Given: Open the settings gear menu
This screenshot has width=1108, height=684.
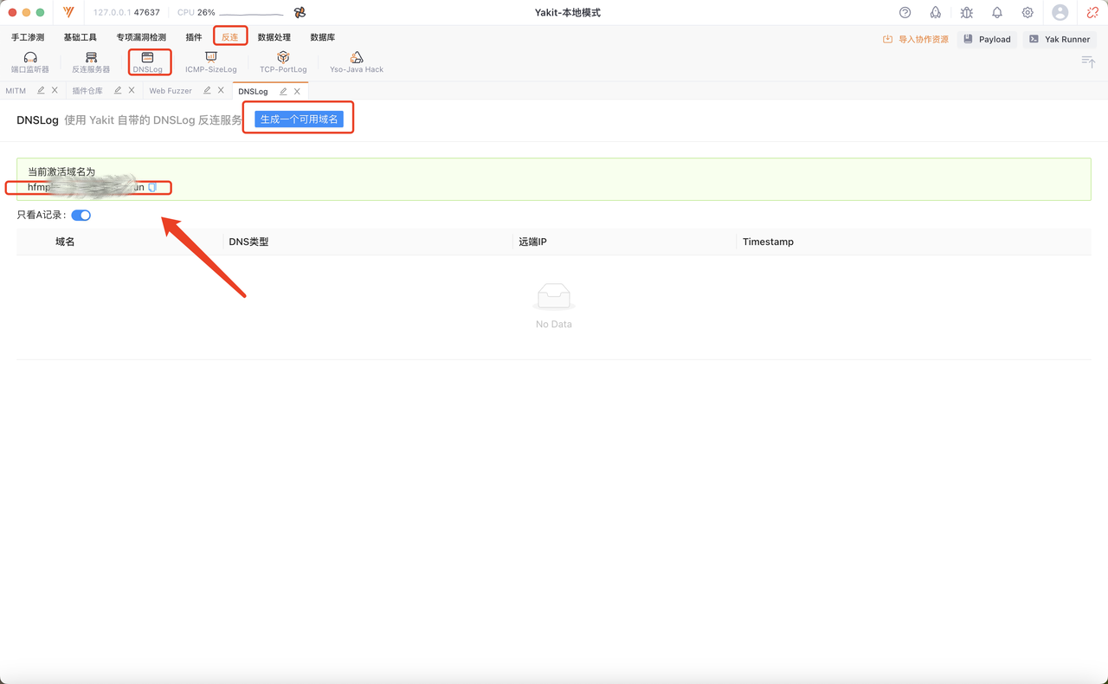Looking at the screenshot, I should click(x=1027, y=13).
